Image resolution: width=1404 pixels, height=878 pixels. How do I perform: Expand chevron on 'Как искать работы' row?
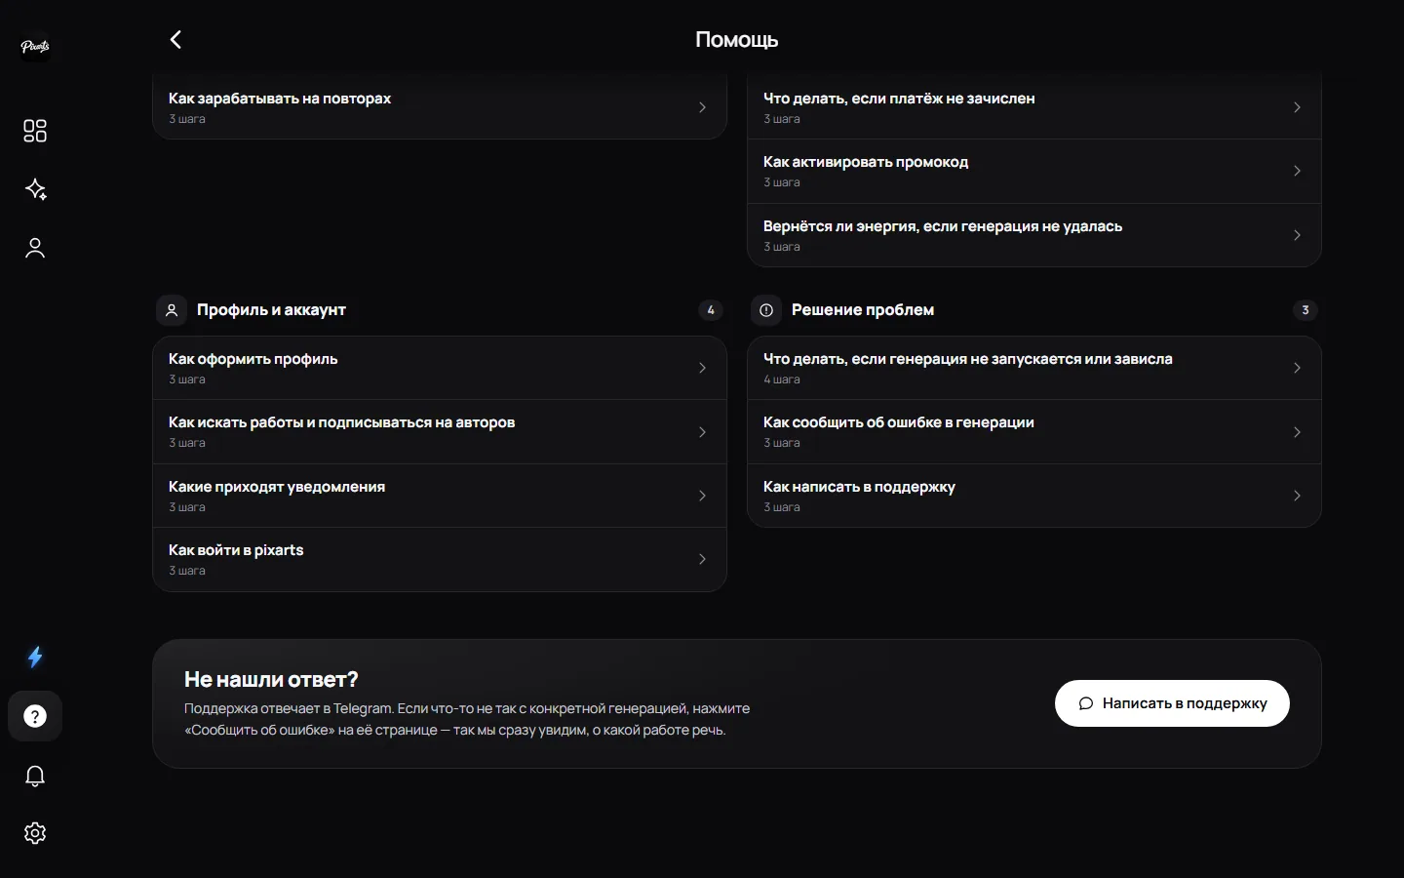(702, 432)
